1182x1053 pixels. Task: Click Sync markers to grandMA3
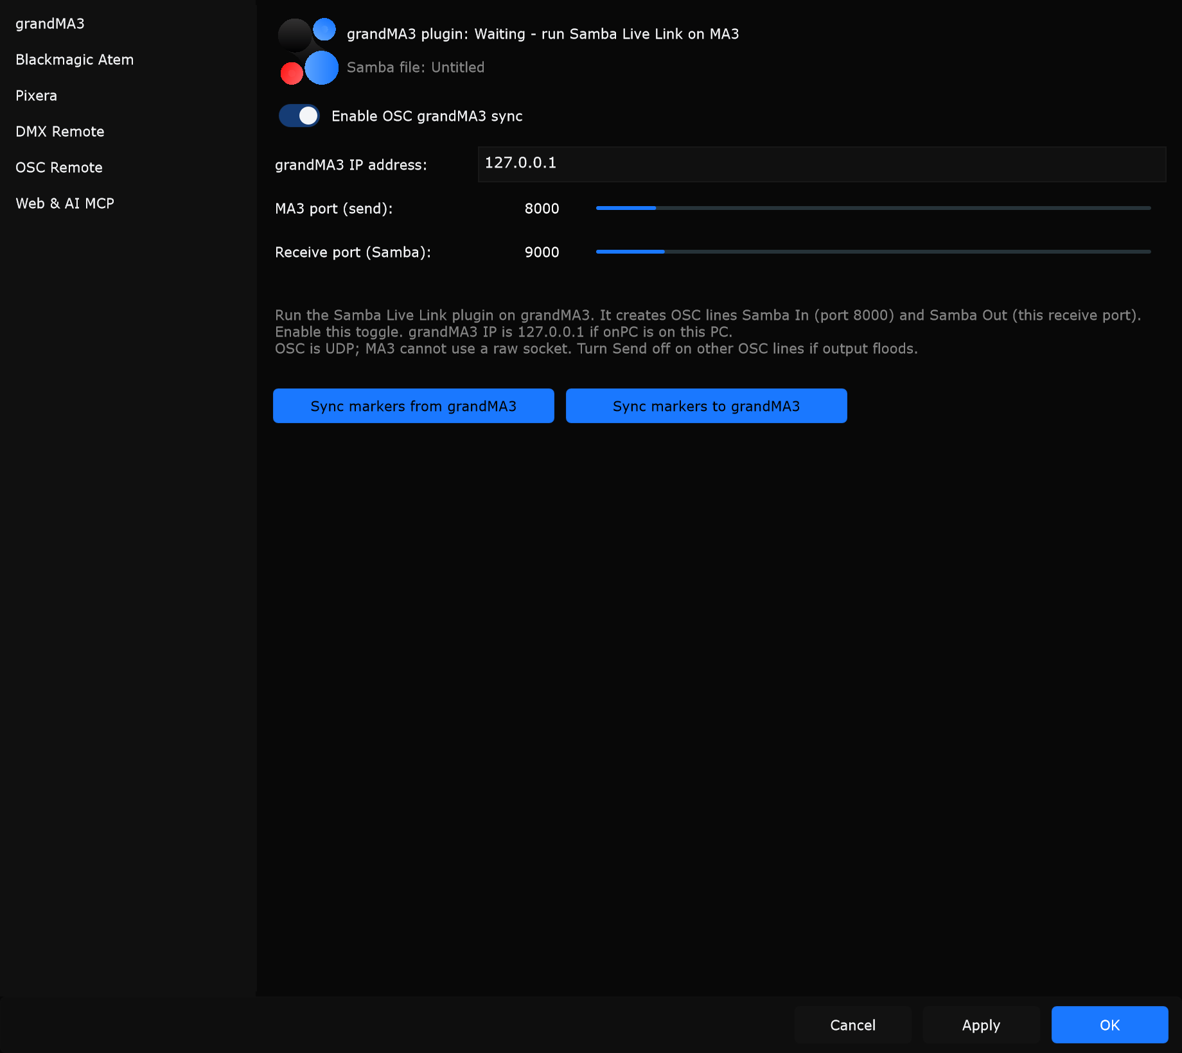[707, 406]
